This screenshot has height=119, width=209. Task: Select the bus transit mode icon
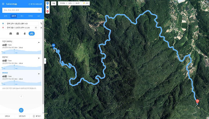pyautogui.click(x=18, y=34)
